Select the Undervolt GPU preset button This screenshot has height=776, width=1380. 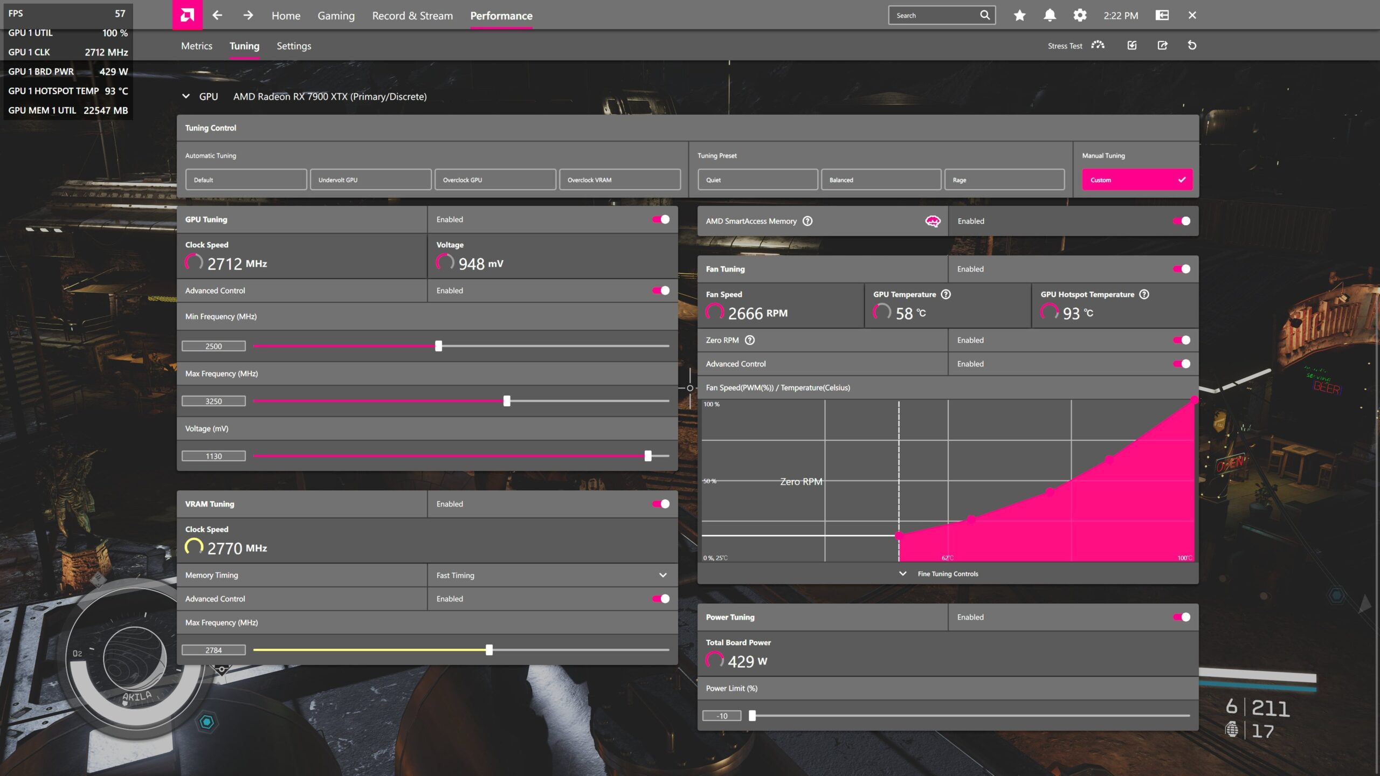[371, 179]
